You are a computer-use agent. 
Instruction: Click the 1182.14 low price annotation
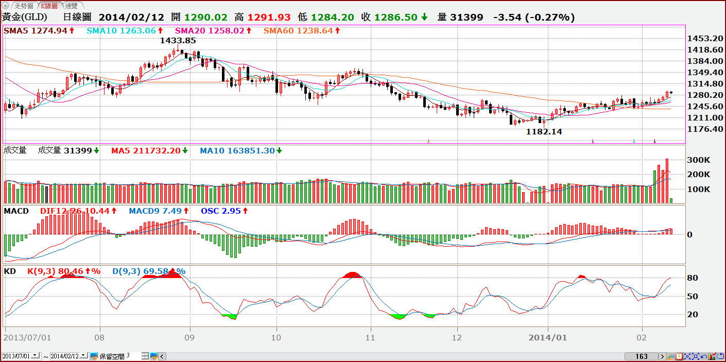pyautogui.click(x=544, y=132)
